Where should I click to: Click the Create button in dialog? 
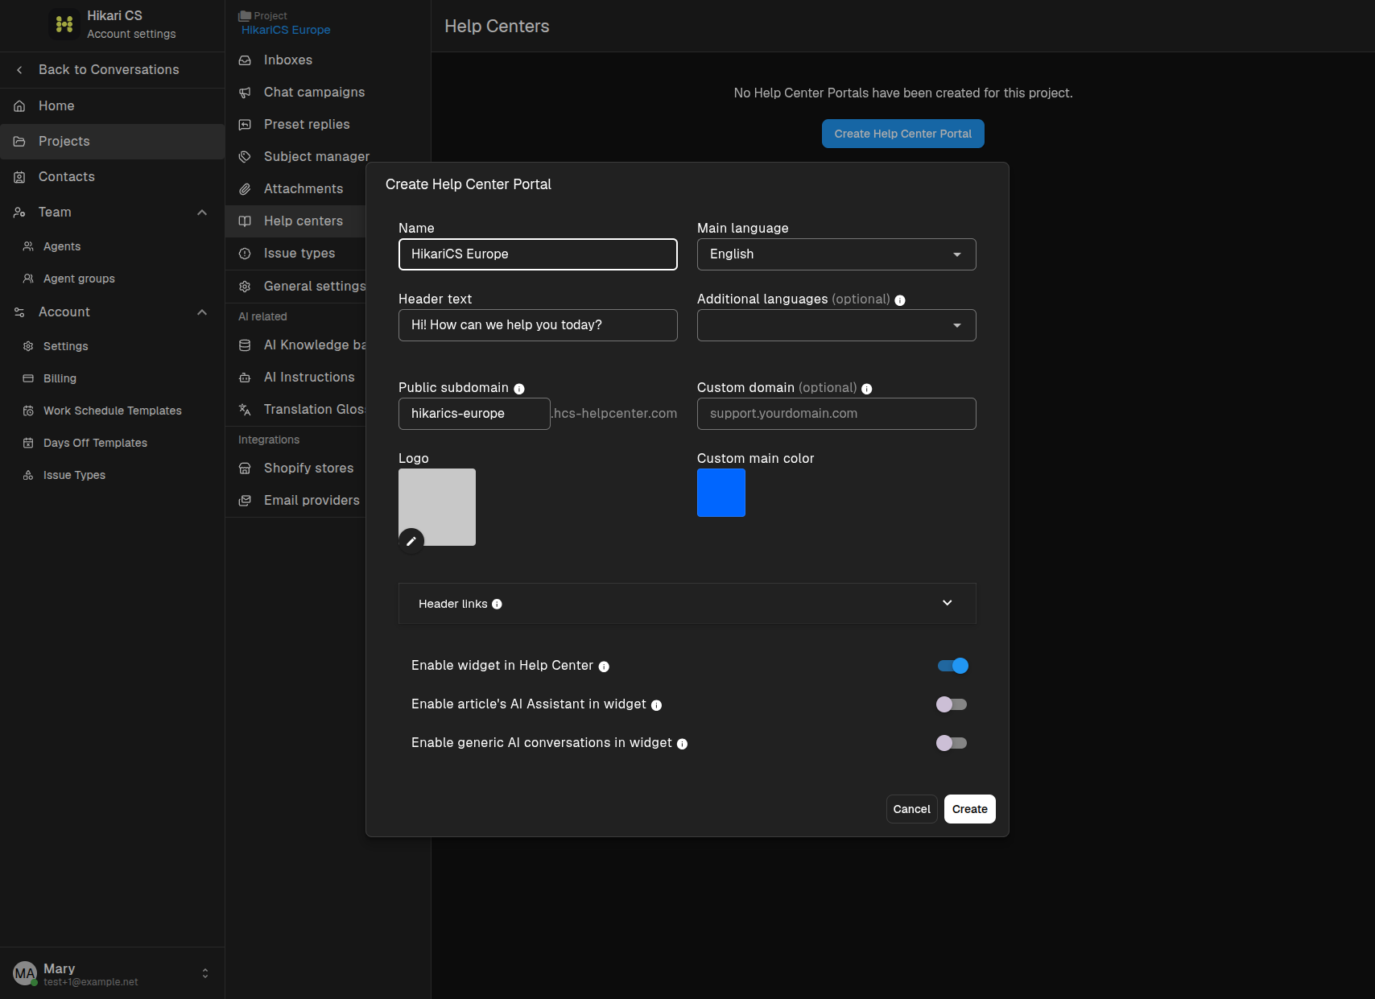click(x=970, y=809)
